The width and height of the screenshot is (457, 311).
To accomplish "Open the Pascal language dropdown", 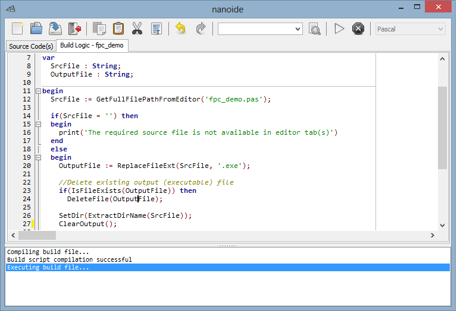I will coord(440,28).
